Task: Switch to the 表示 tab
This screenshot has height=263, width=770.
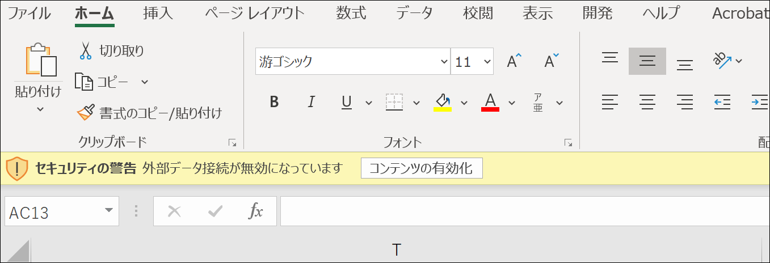Action: 537,13
